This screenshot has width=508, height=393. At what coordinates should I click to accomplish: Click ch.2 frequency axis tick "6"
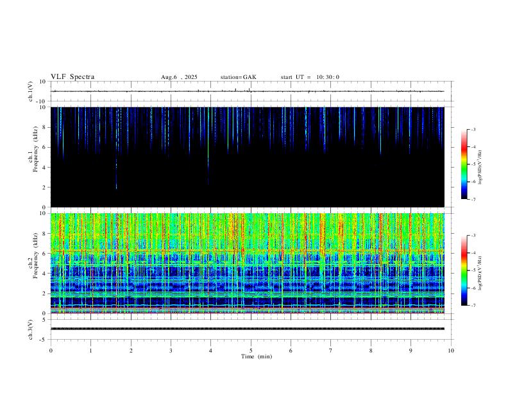(x=44, y=254)
